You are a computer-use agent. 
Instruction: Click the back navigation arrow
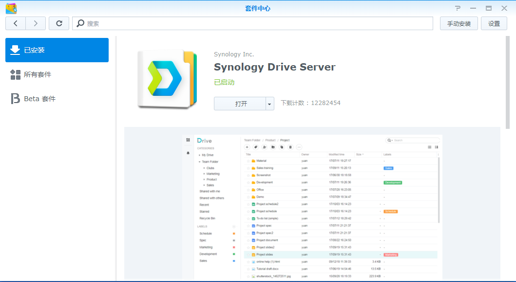[16, 23]
